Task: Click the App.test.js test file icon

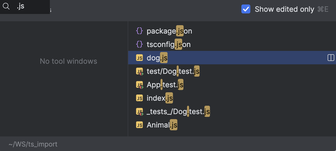Action: point(139,85)
